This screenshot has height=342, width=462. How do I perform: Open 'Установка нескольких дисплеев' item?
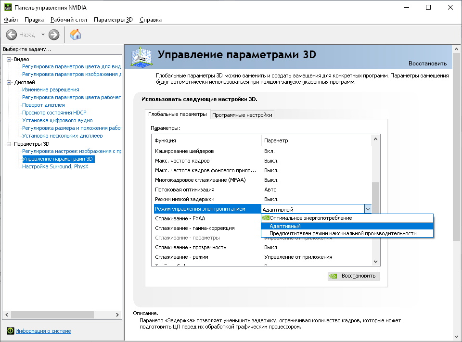(63, 136)
